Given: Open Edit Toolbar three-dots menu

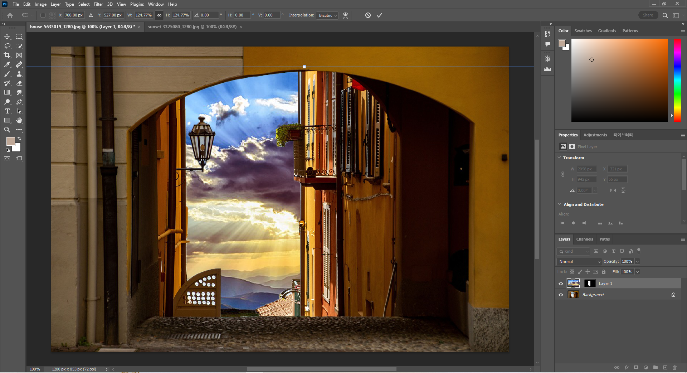Looking at the screenshot, I should [x=19, y=130].
